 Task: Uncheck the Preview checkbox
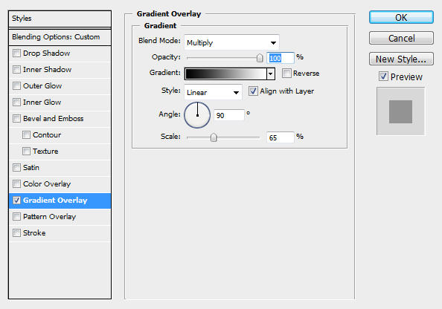[383, 77]
